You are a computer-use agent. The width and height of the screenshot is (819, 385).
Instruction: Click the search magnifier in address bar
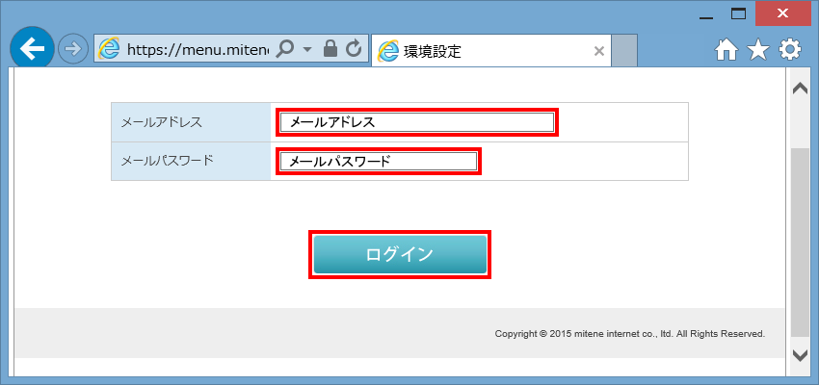click(284, 49)
